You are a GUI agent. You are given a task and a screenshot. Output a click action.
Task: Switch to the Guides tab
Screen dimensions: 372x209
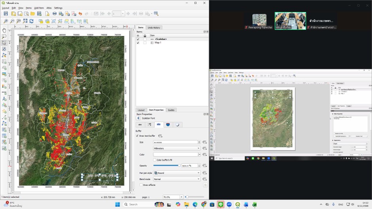171,110
